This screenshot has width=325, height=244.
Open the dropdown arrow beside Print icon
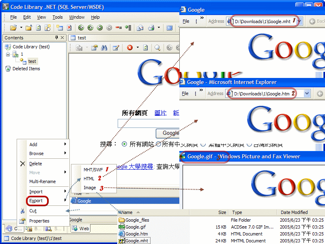coord(159,27)
